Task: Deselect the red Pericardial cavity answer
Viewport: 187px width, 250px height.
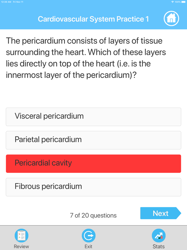Action: pyautogui.click(x=93, y=164)
